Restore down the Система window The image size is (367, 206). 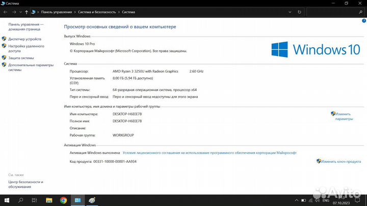pyautogui.click(x=347, y=3)
